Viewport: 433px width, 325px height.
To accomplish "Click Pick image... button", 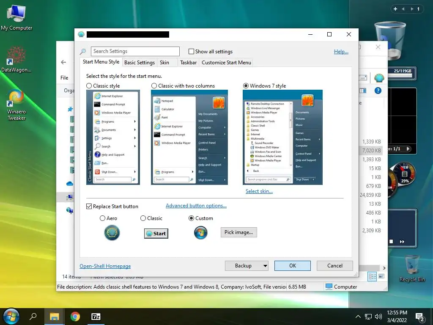I will pyautogui.click(x=238, y=232).
